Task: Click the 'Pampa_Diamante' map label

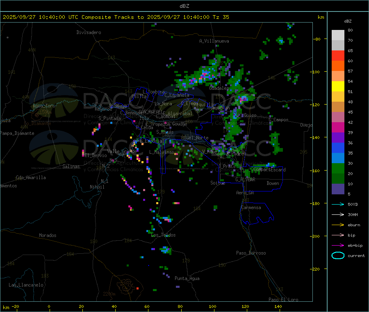Action: [x=17, y=133]
